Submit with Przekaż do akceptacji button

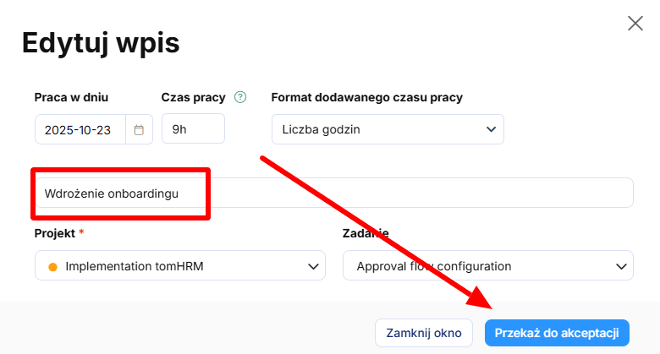point(557,332)
